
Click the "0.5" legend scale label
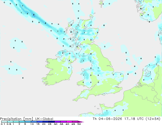(x=9, y=124)
